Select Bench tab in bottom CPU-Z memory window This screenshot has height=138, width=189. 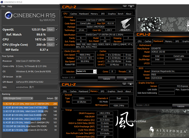point(120,91)
